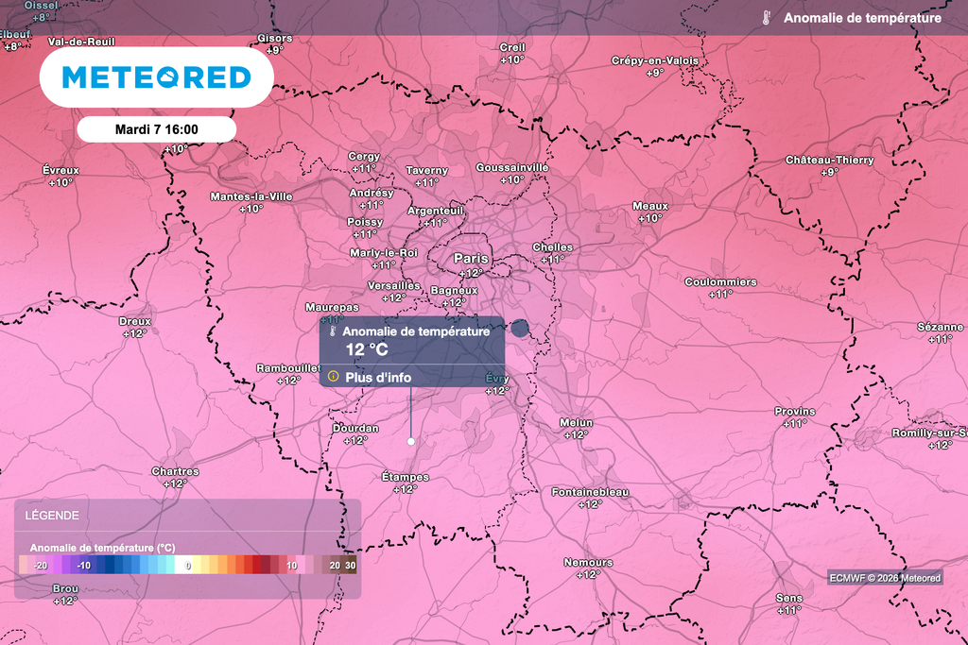968x645 pixels.
Task: Click the Anomalie de température header title
Action: (862, 18)
